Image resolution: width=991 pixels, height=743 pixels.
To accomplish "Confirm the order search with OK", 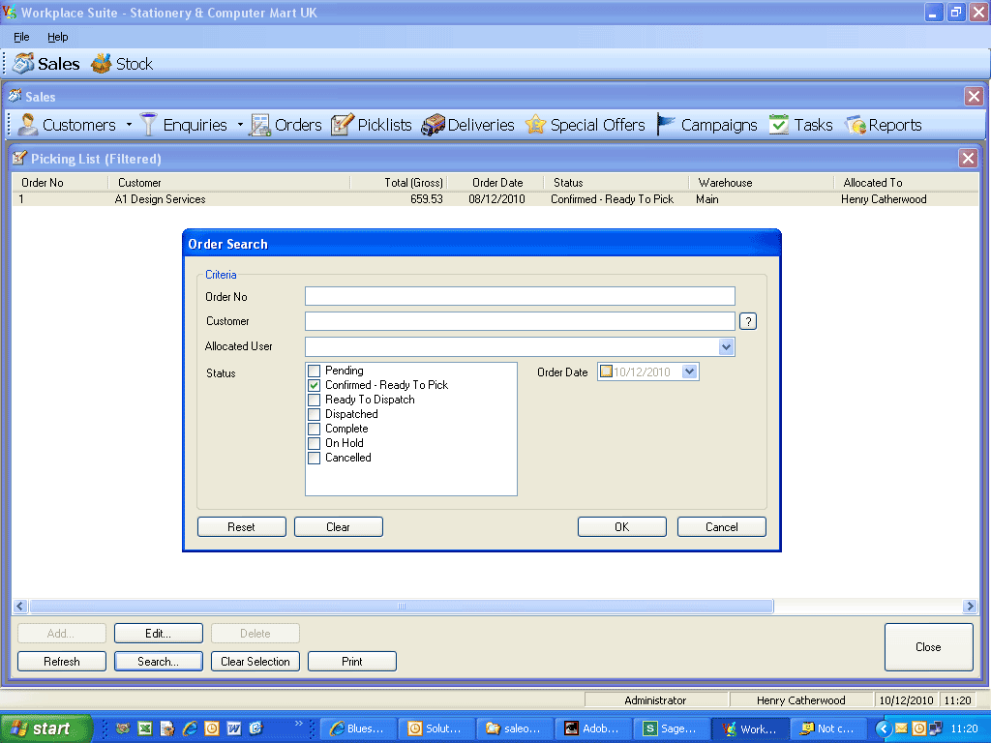I will [622, 527].
